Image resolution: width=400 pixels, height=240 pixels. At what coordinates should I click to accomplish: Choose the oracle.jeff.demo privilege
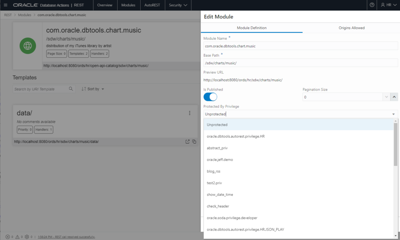point(298,160)
